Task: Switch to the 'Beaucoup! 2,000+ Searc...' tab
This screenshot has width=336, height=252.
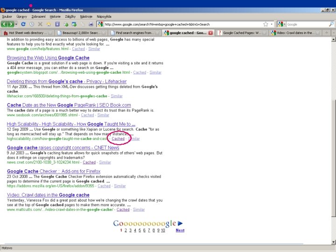Action: [x=81, y=33]
